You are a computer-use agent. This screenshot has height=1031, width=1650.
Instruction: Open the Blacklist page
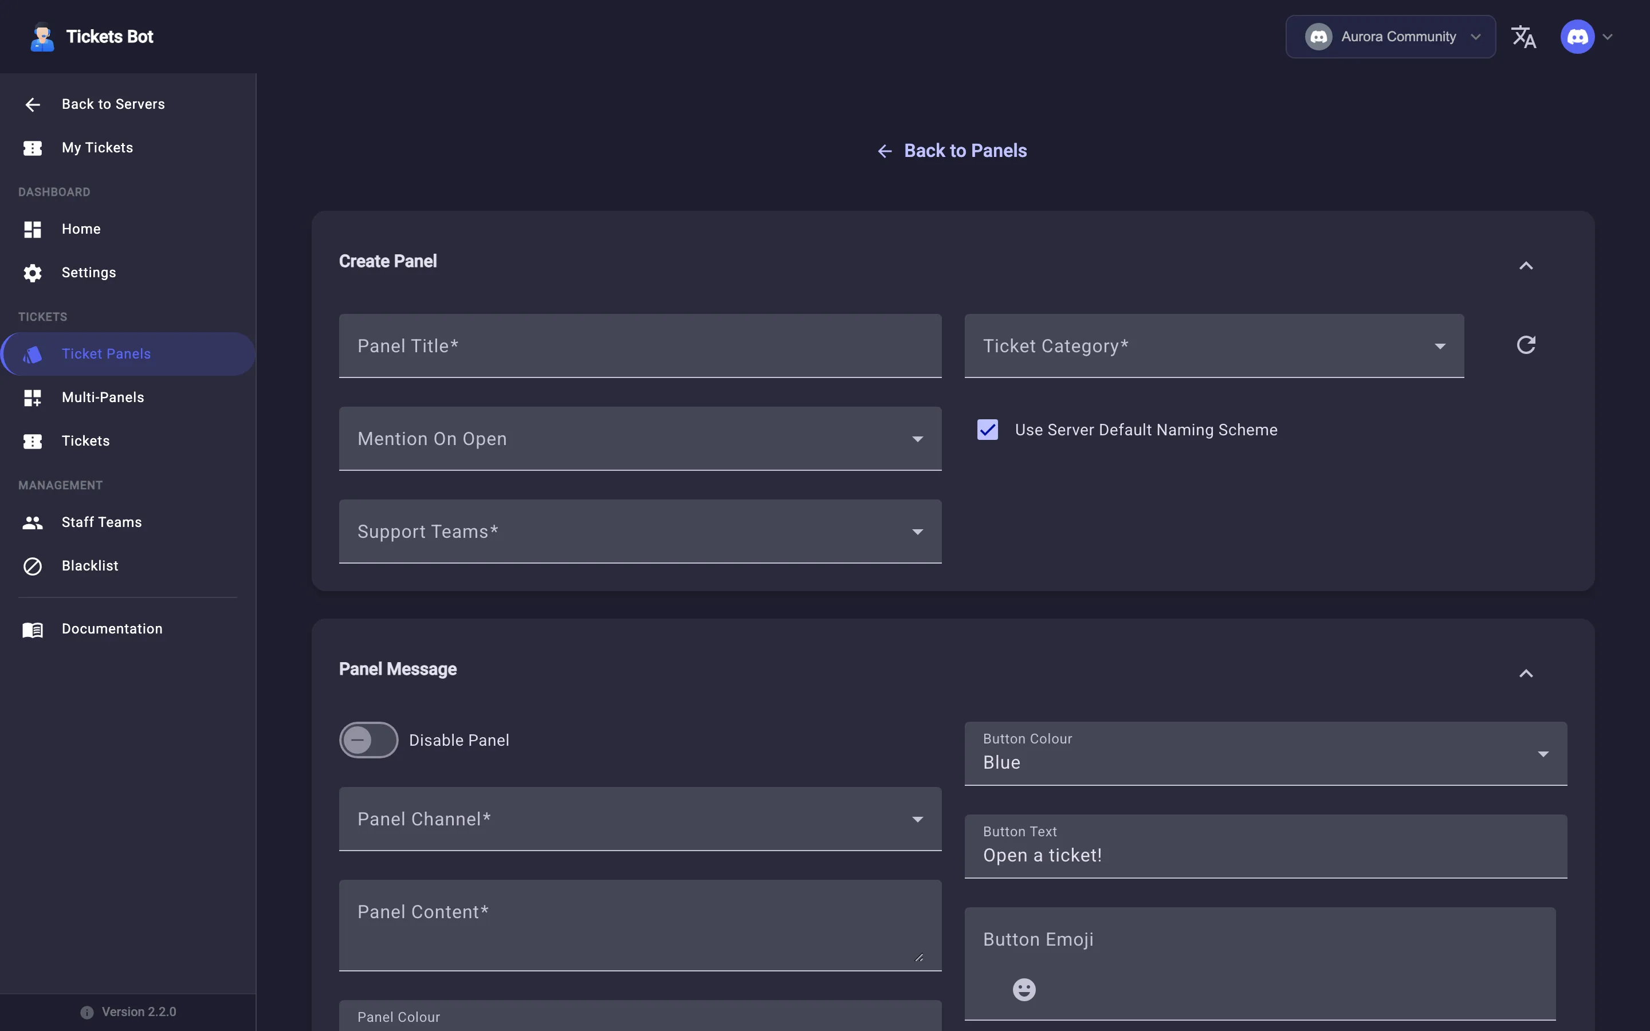(128, 566)
